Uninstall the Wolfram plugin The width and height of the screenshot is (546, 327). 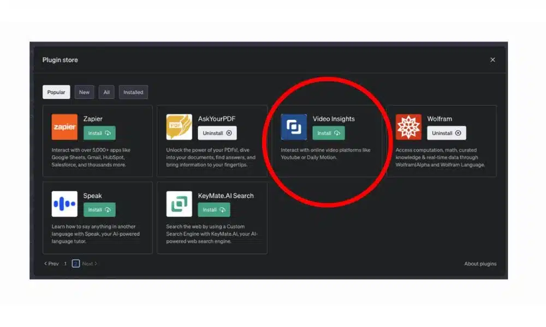click(447, 133)
